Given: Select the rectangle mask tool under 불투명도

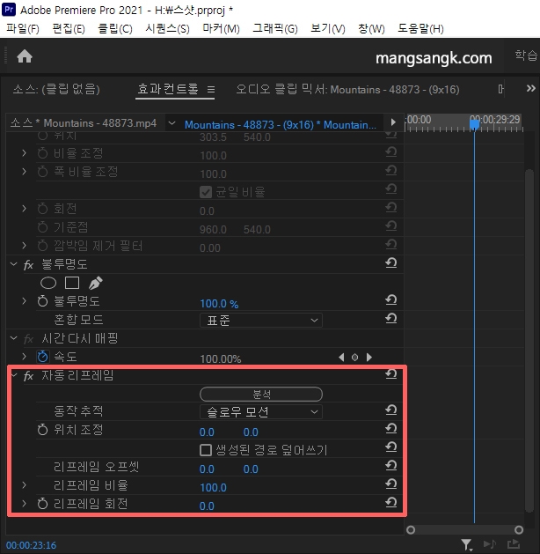Looking at the screenshot, I should coord(72,283).
